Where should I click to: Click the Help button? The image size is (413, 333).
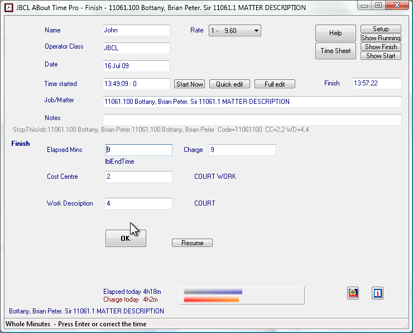coord(335,33)
